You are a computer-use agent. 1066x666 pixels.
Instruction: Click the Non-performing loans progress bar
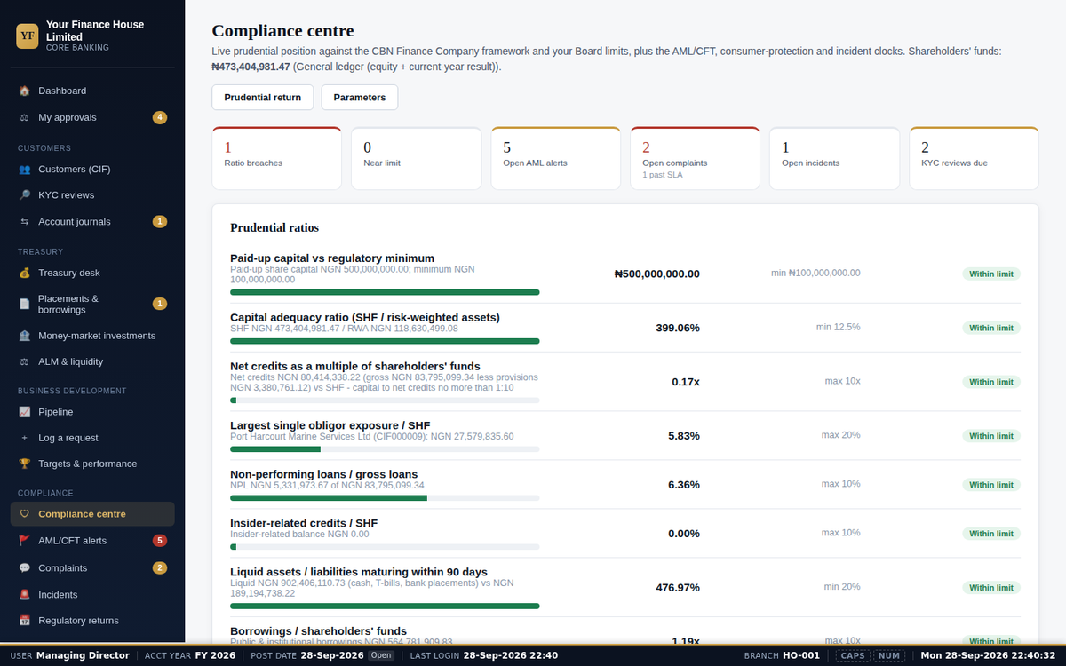click(385, 497)
